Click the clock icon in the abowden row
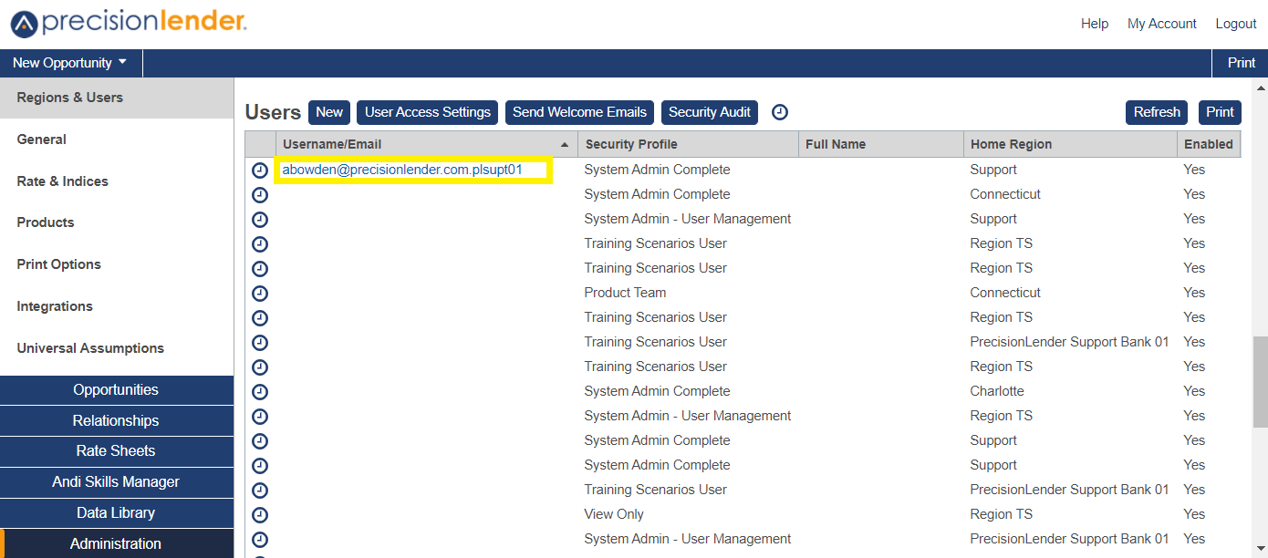Screen dimensions: 1268x558 [260, 170]
